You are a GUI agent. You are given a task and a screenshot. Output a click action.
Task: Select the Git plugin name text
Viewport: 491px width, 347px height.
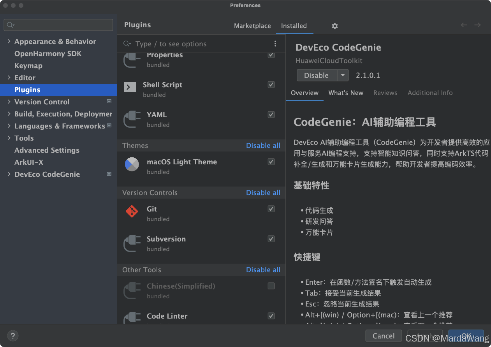[152, 209]
